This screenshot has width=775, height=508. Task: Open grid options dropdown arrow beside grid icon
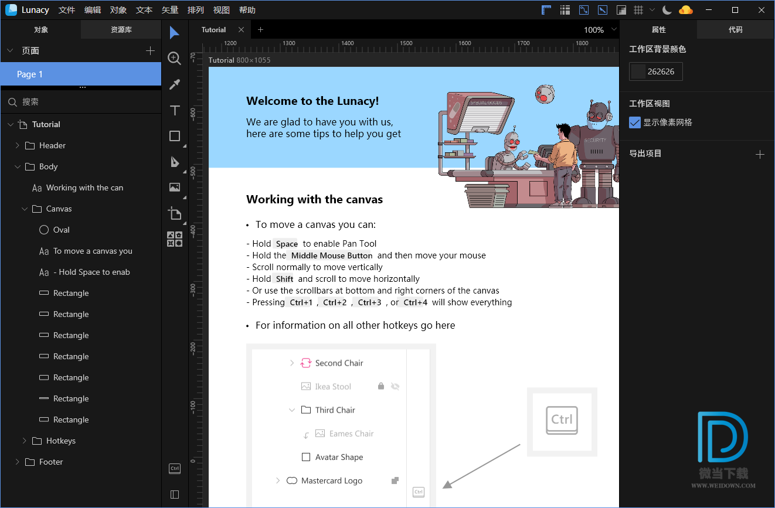pyautogui.click(x=652, y=10)
